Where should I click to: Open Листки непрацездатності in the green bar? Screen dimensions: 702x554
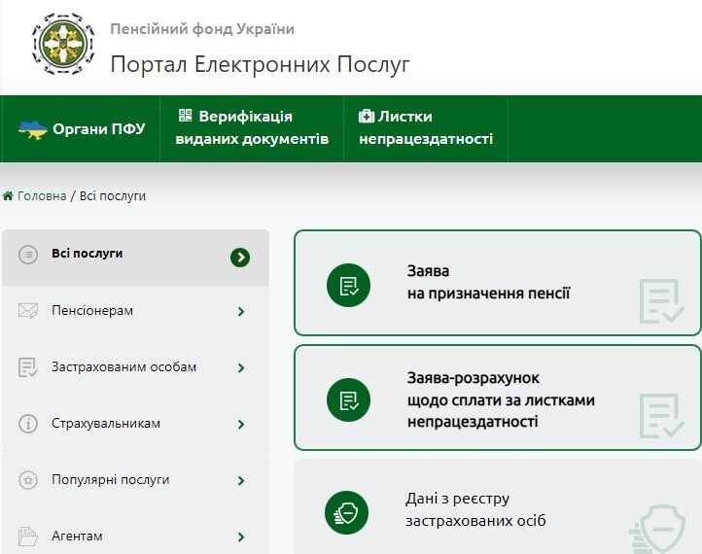tap(426, 129)
